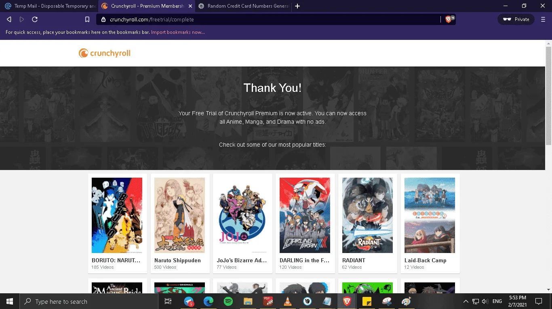
Task: Click DARLING in the F... title
Action: coord(304,260)
